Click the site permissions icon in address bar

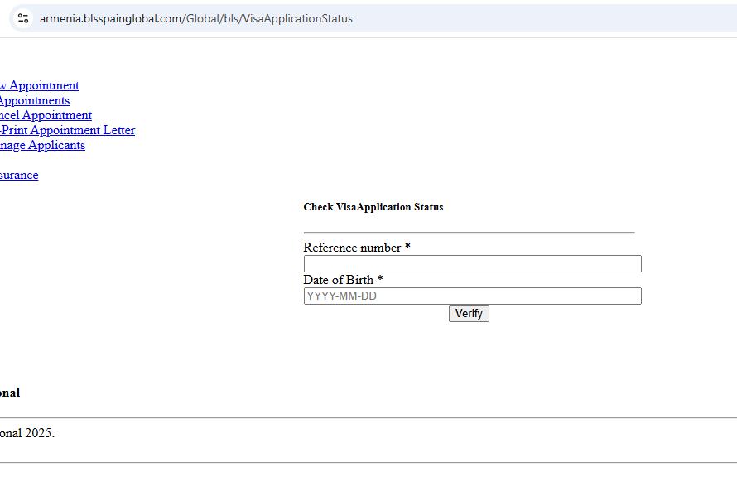(22, 17)
